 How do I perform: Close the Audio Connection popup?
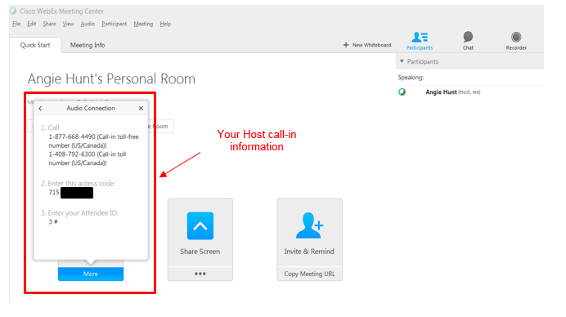click(x=141, y=108)
